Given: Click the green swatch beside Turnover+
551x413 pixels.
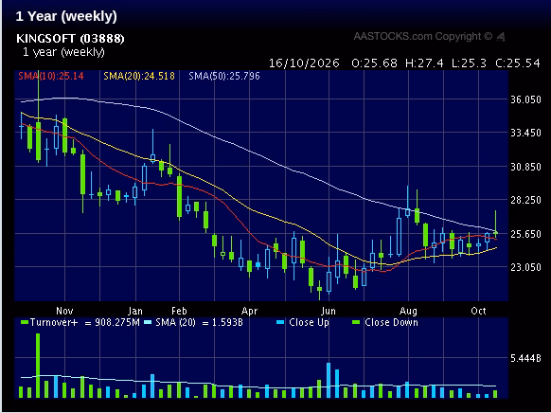Looking at the screenshot, I should click(x=25, y=322).
